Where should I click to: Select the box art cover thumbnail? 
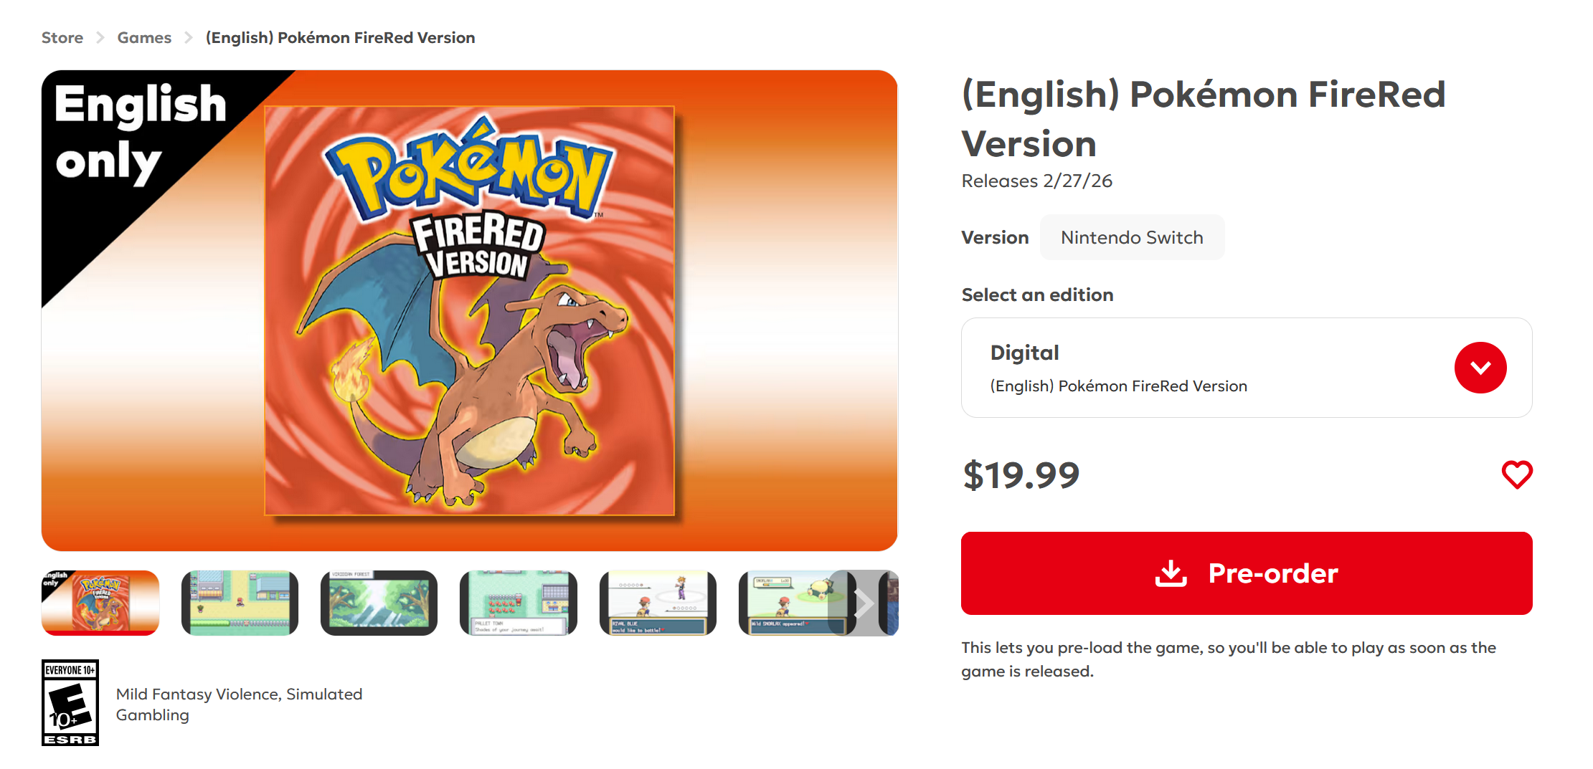click(x=100, y=603)
